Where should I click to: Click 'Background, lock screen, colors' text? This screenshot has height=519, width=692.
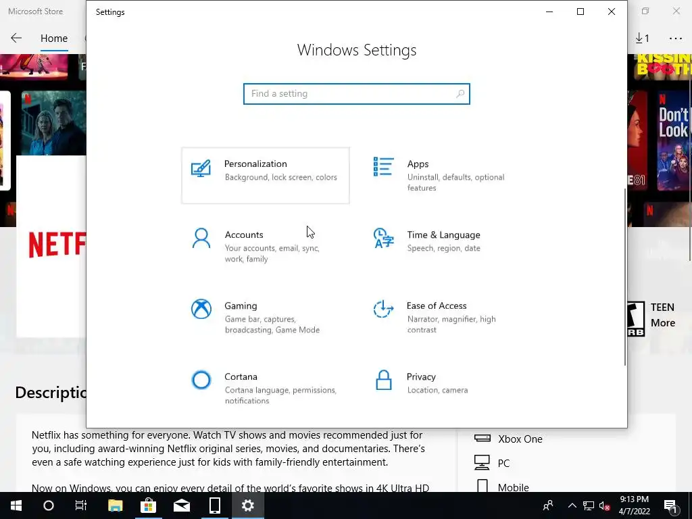click(x=280, y=177)
